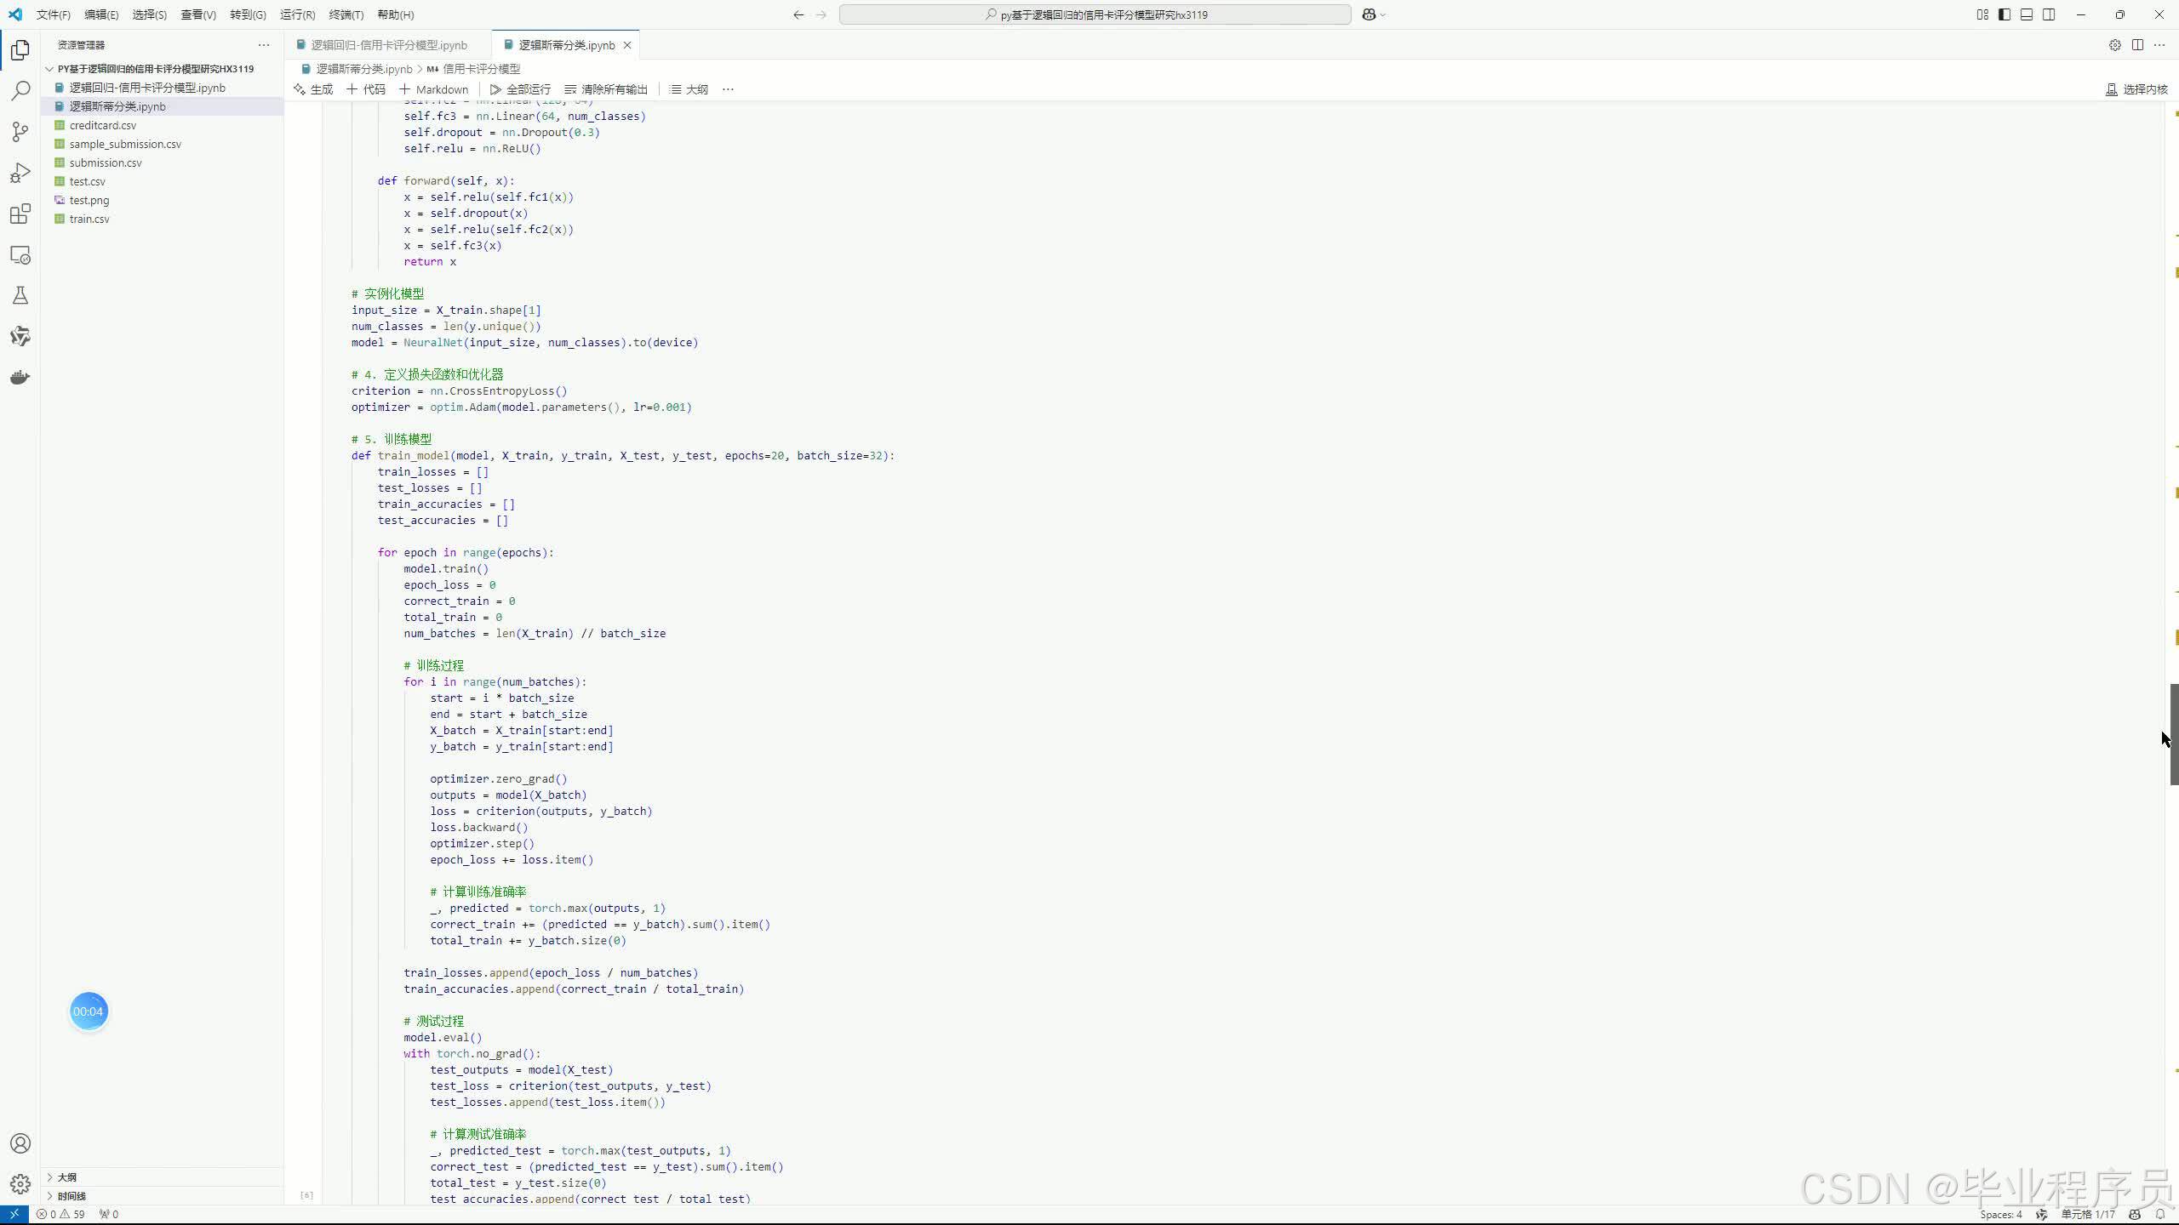This screenshot has height=1225, width=2179.
Task: Click the vertical scrollbar thumb in editor
Action: click(2173, 733)
